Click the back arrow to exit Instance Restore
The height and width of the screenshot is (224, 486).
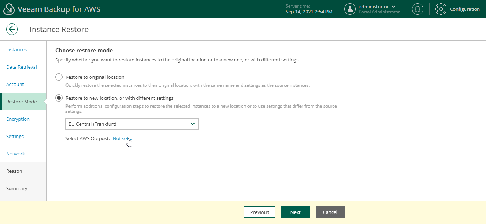[x=12, y=29]
